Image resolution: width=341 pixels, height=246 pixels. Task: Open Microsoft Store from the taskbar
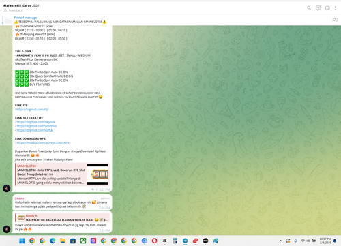[x=73, y=241]
